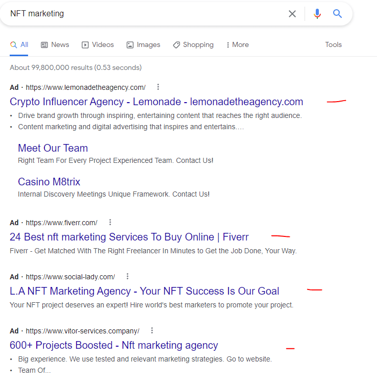Open the Tools filter options
The image size is (377, 385).
tap(333, 45)
